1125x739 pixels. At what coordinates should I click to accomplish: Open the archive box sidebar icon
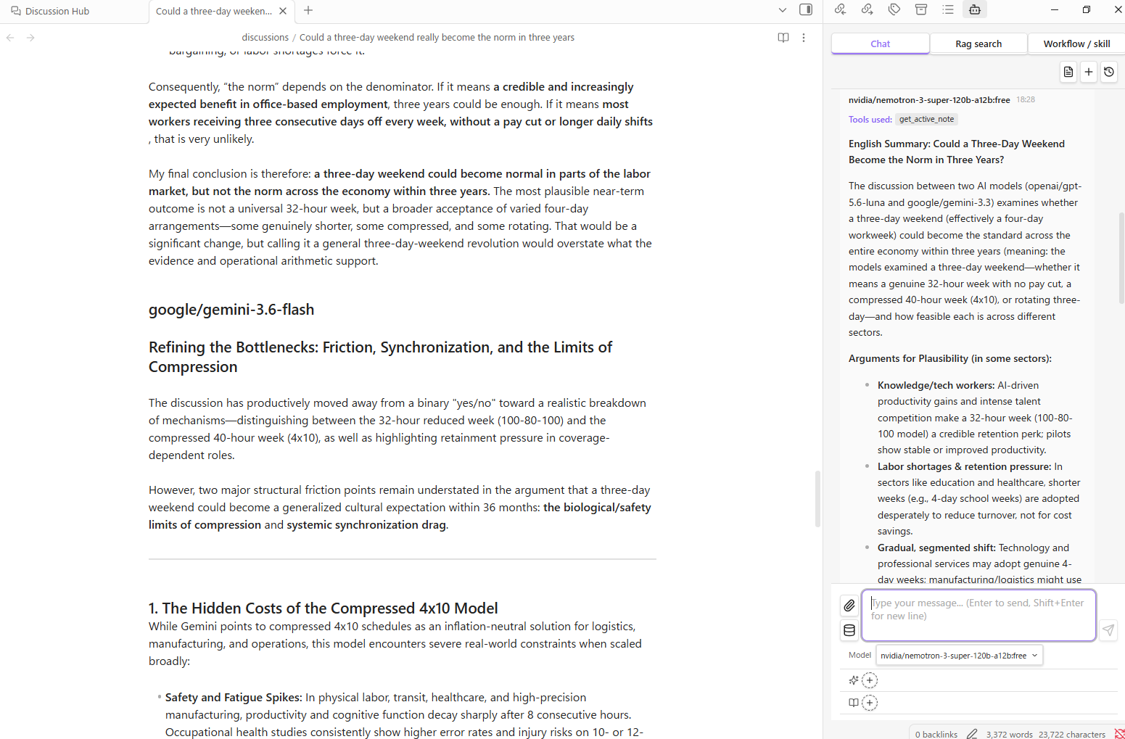(921, 9)
